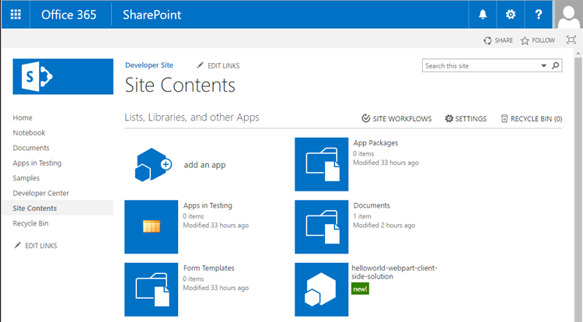This screenshot has width=583, height=322.
Task: Open the user profile avatar
Action: point(568,15)
